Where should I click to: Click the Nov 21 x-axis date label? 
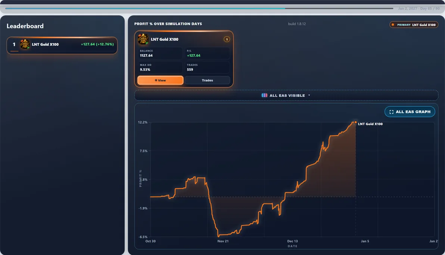tap(223, 241)
